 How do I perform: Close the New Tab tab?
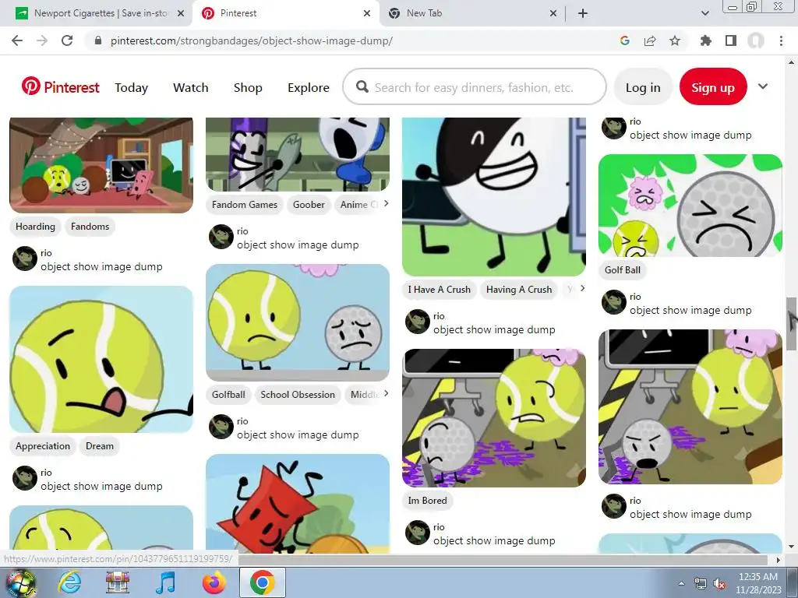pyautogui.click(x=553, y=14)
